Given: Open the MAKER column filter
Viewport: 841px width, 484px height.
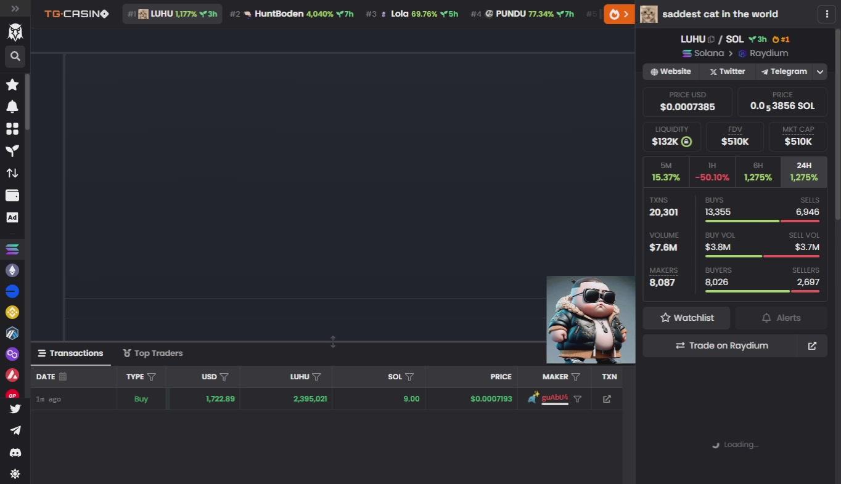Looking at the screenshot, I should (576, 377).
